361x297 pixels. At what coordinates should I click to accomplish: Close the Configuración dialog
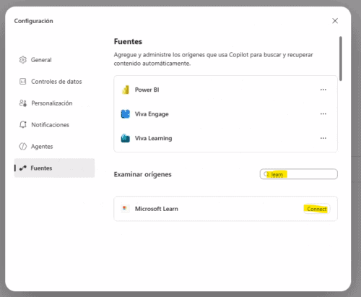pyautogui.click(x=335, y=21)
